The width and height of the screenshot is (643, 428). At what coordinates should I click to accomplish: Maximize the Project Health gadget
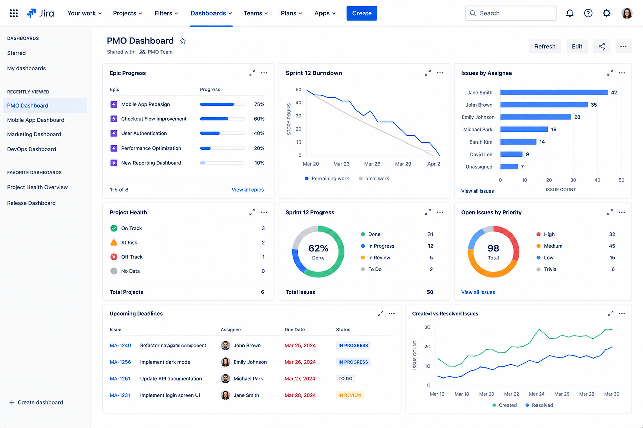click(x=252, y=213)
